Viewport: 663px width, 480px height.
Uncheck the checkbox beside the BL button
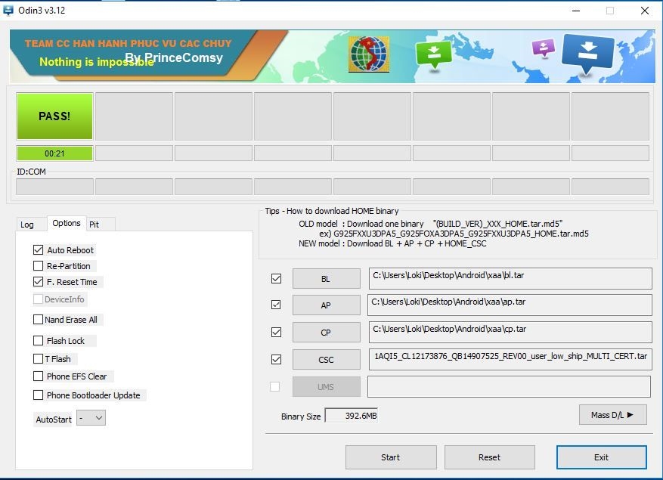(276, 279)
